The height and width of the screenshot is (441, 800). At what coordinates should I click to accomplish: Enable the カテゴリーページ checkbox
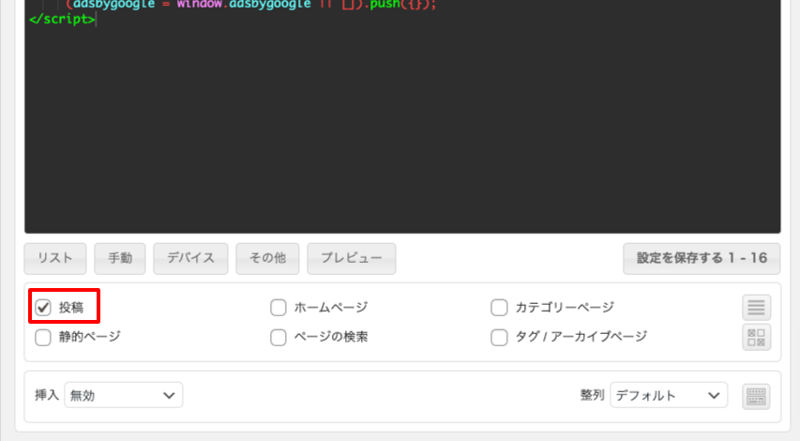(x=499, y=307)
